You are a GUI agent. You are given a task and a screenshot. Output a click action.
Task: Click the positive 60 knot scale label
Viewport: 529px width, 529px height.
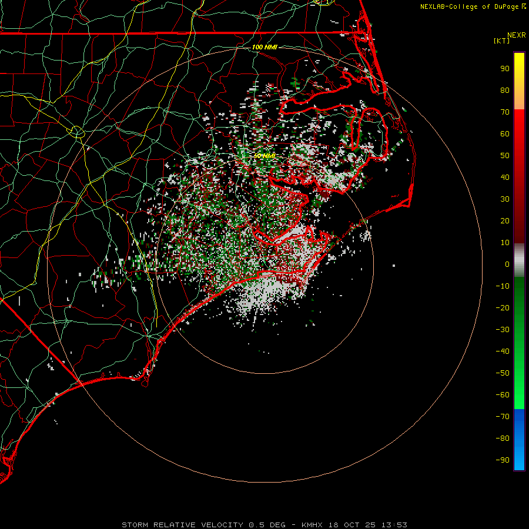point(505,134)
